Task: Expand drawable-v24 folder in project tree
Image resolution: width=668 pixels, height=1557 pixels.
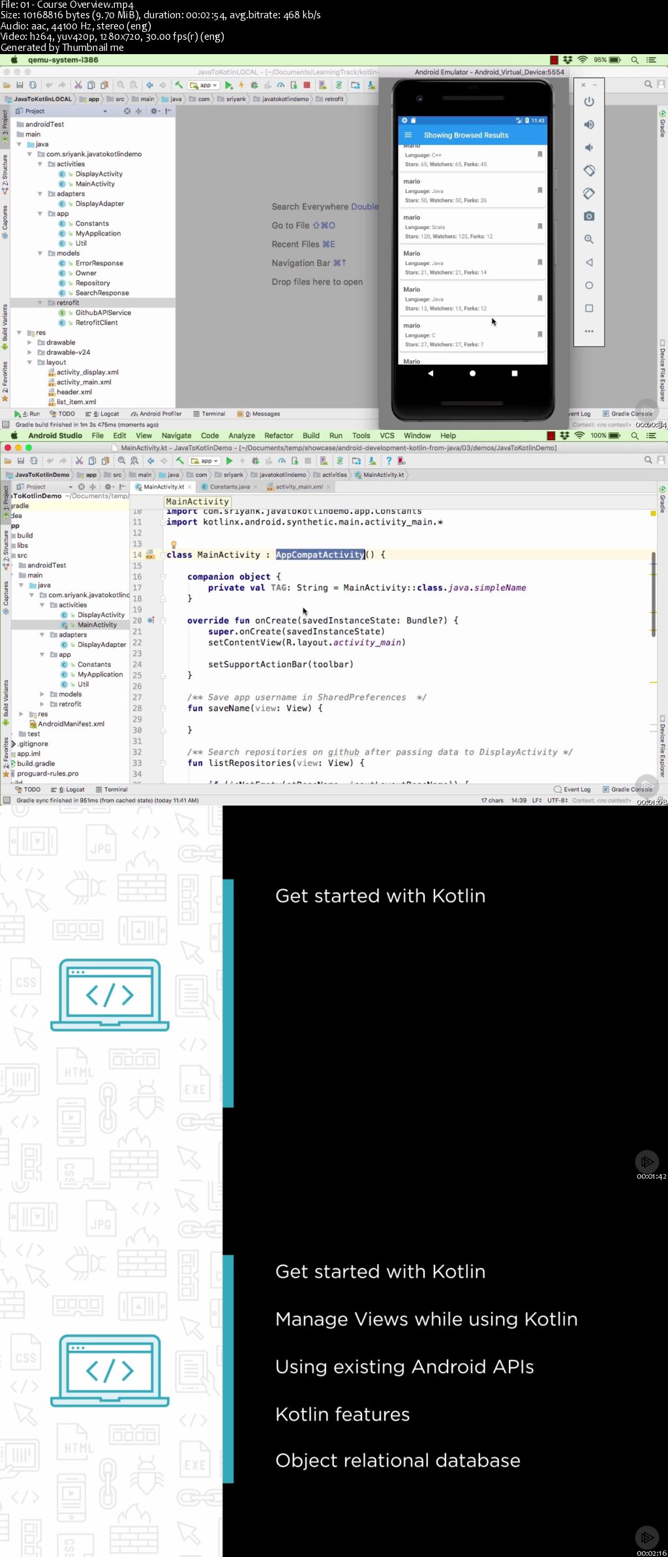Action: pos(29,352)
